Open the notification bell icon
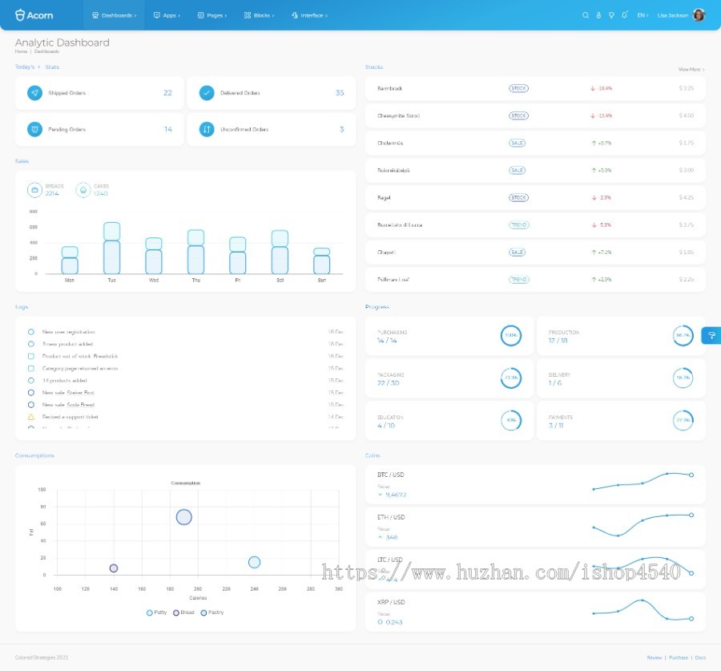The width and height of the screenshot is (721, 671). (x=624, y=15)
